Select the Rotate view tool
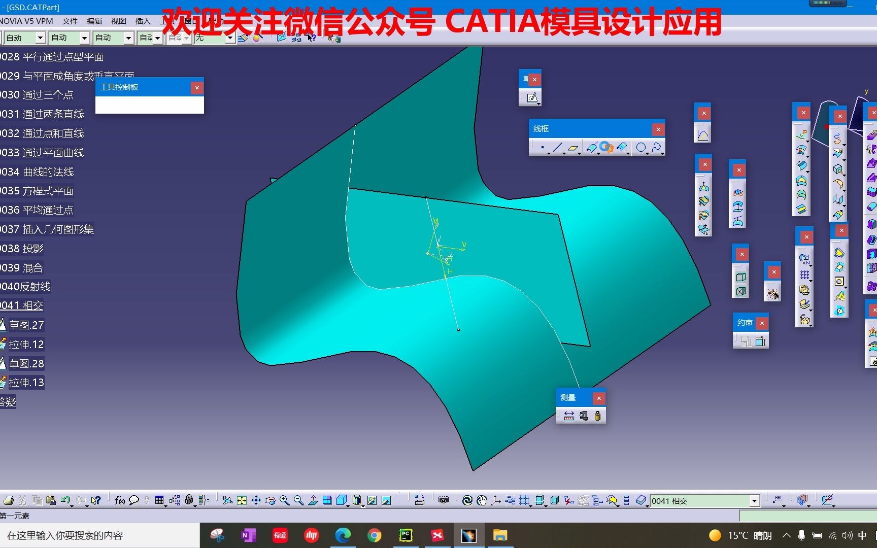877x548 pixels. click(271, 501)
